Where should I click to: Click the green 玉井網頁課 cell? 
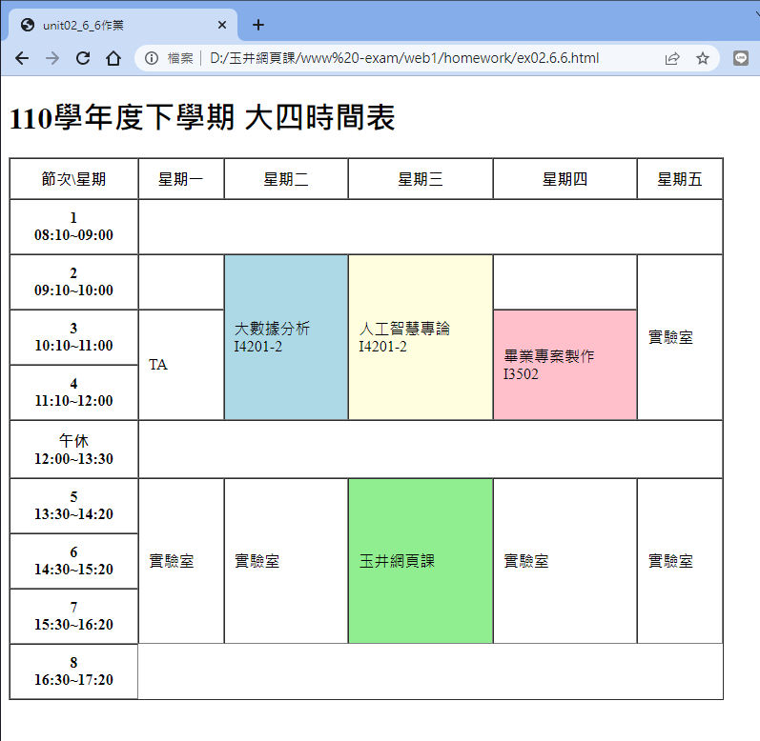tap(421, 561)
